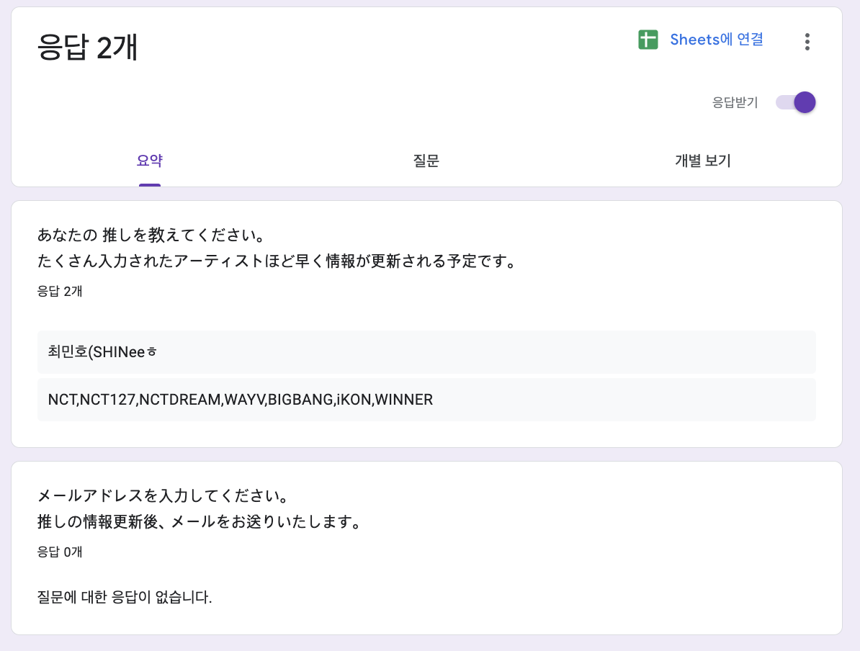Click the 推しの情報更新後 description line
This screenshot has width=860, height=651.
200,521
